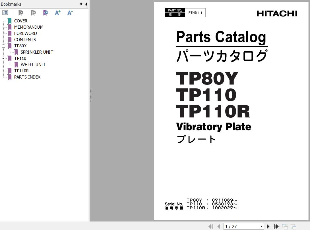This screenshot has width=310, height=230.
Task: Go to the next page arrow
Action: point(268,226)
